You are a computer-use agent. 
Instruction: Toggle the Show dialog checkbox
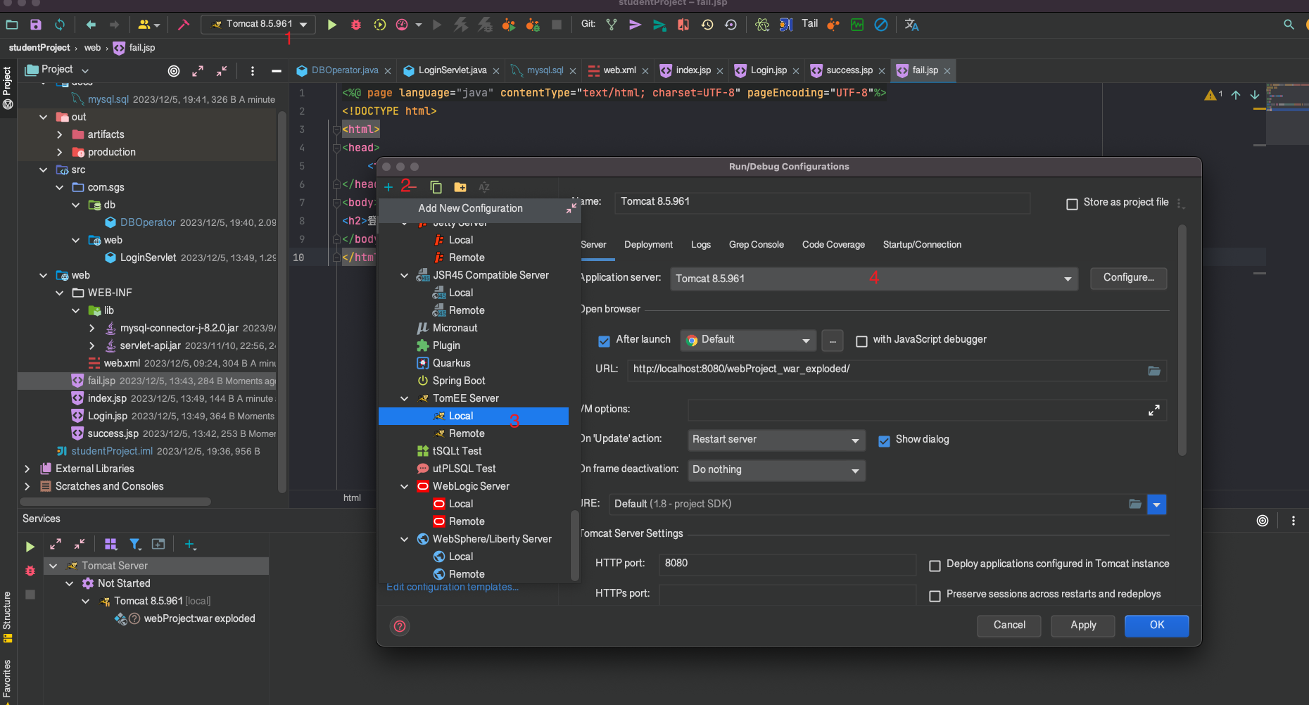pos(884,441)
